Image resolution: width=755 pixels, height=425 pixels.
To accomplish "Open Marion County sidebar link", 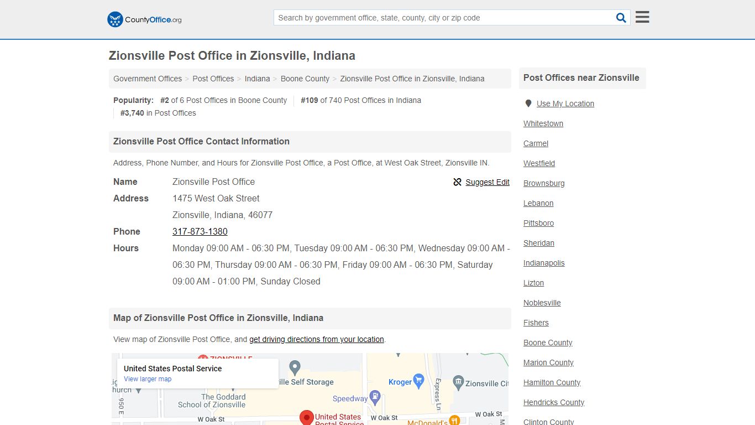I will [x=549, y=362].
